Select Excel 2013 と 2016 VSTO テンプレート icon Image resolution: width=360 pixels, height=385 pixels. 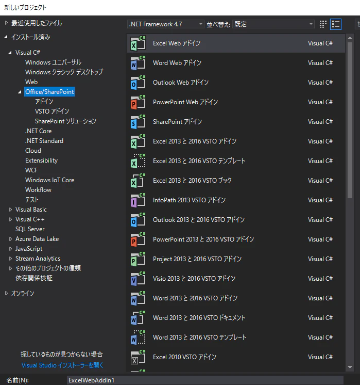click(x=138, y=161)
